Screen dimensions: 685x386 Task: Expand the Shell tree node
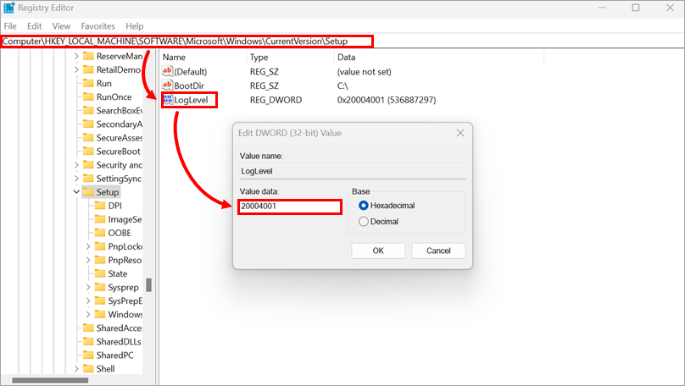coord(76,368)
